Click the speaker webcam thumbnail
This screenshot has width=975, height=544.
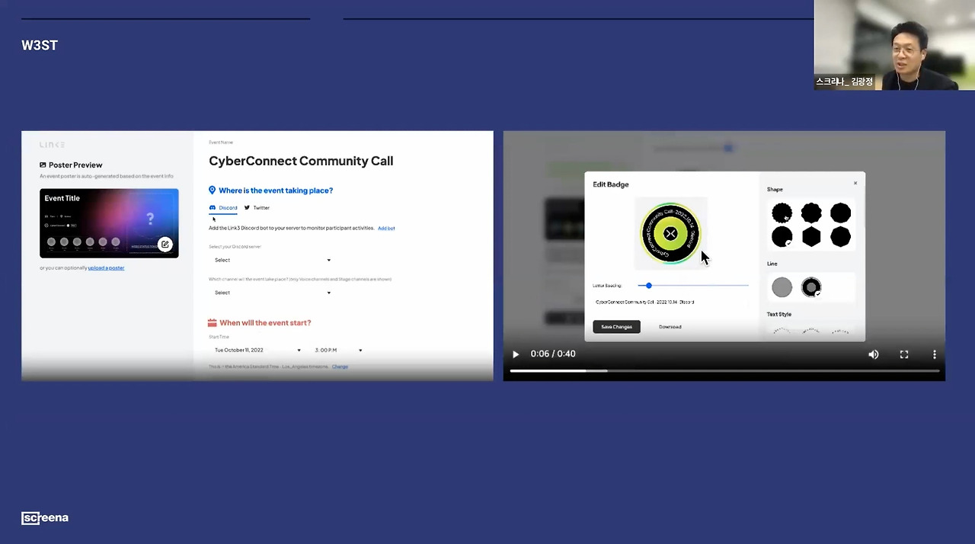click(x=894, y=45)
